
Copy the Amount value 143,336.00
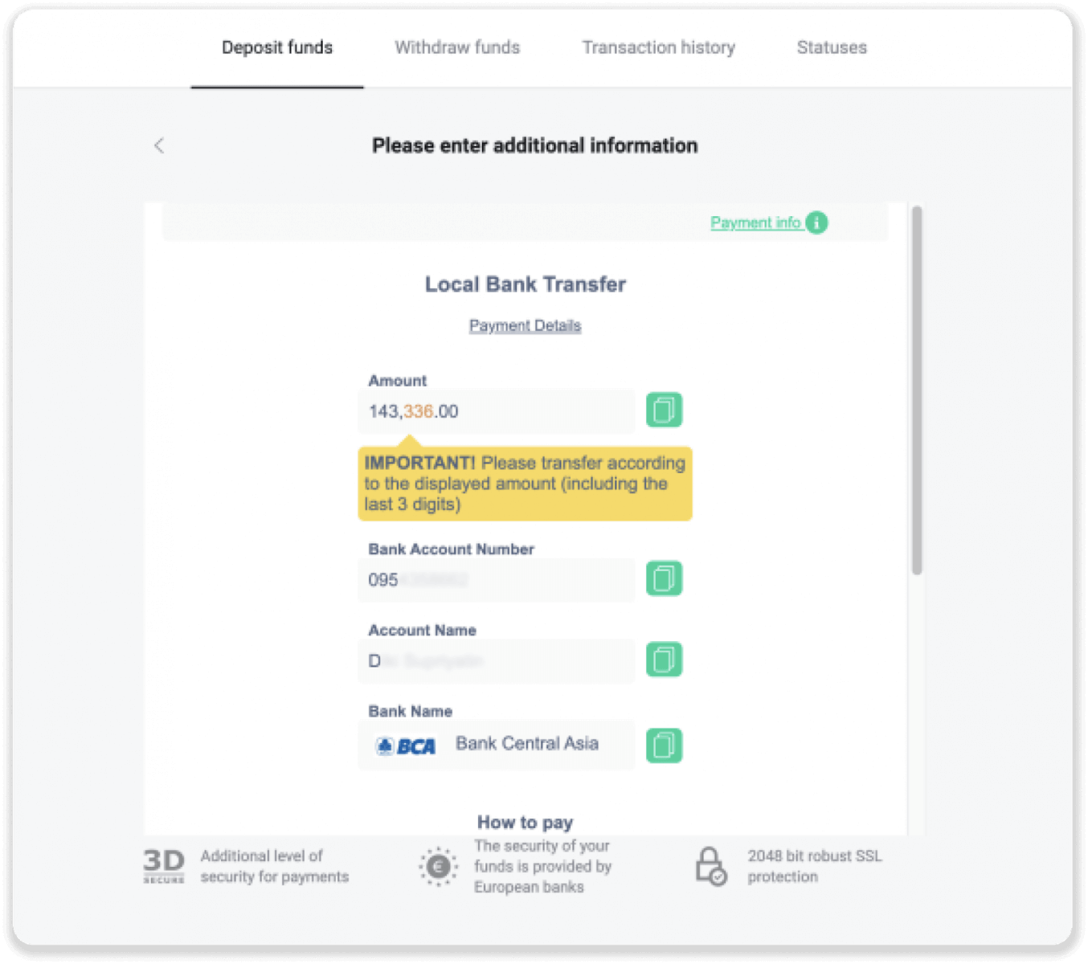click(x=664, y=410)
